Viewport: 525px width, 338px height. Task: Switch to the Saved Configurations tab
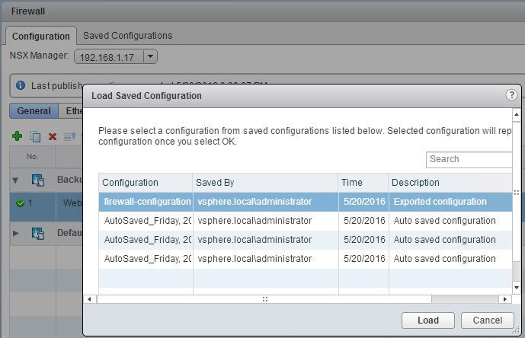127,36
